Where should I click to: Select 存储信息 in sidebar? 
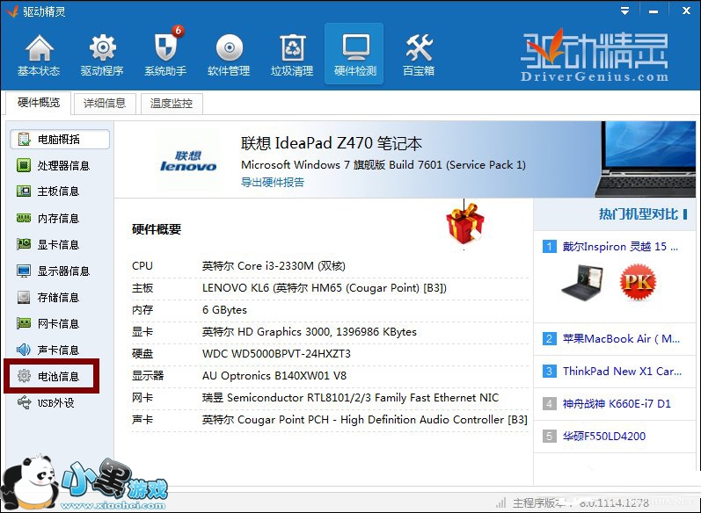pos(58,297)
